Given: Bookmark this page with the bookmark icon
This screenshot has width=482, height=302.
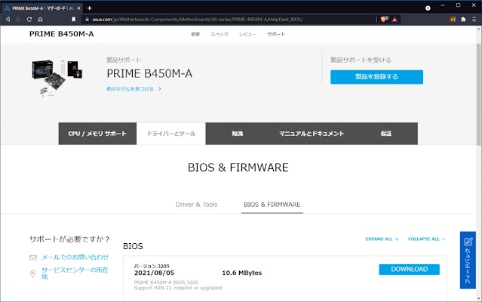Looking at the screenshot, I should pyautogui.click(x=73, y=20).
